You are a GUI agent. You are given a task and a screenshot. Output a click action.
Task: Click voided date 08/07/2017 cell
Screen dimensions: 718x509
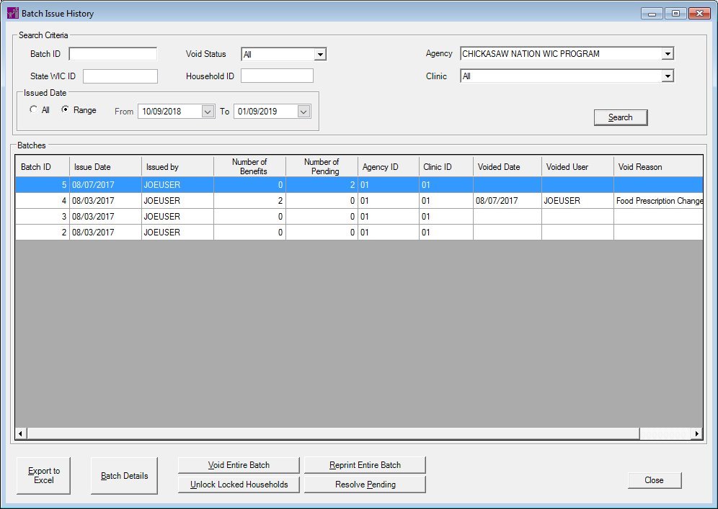click(508, 201)
